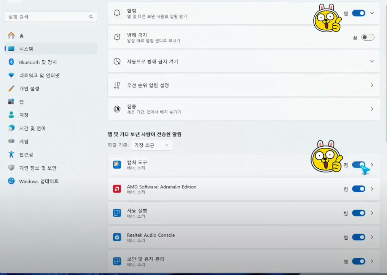The height and width of the screenshot is (275, 387).
Task: Click the Realtek Audio Console icon
Action: coord(117,237)
